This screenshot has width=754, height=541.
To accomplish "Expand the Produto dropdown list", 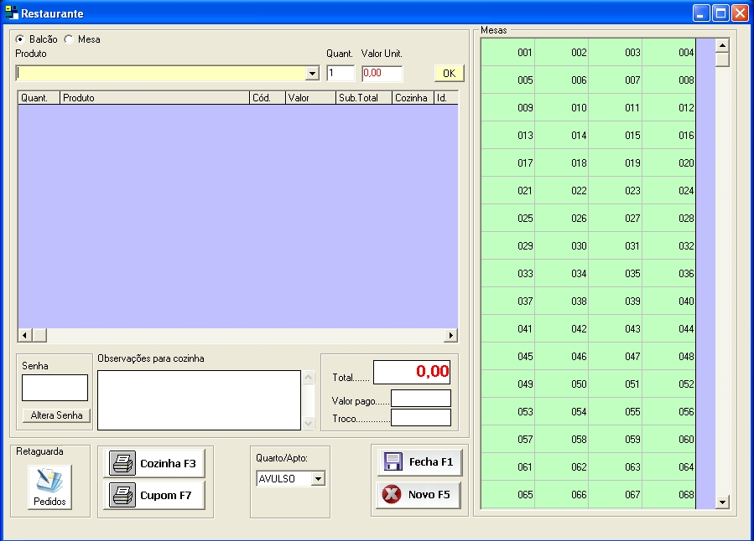I will pos(313,74).
